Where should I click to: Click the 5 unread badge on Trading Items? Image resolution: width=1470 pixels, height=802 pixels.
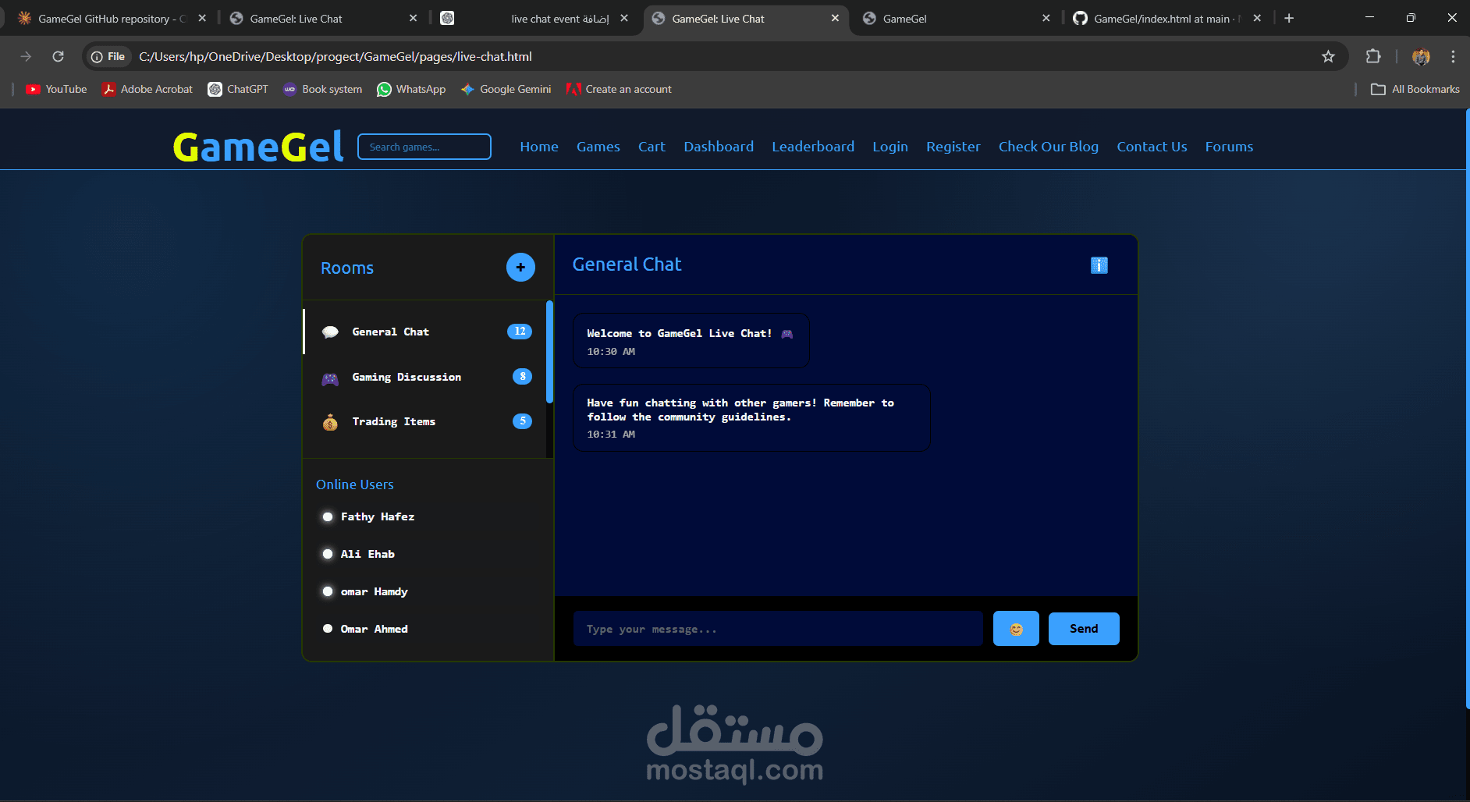pos(523,421)
